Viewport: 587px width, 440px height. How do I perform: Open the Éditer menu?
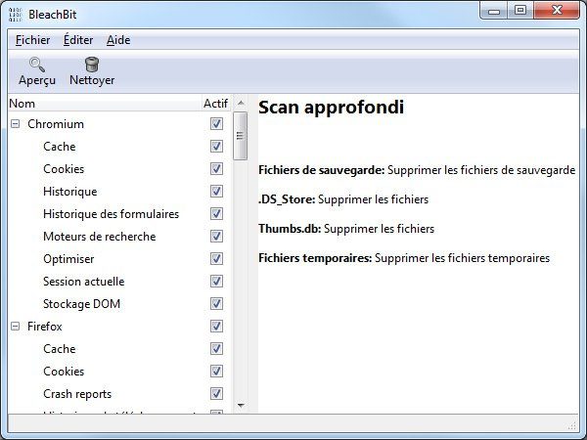78,40
